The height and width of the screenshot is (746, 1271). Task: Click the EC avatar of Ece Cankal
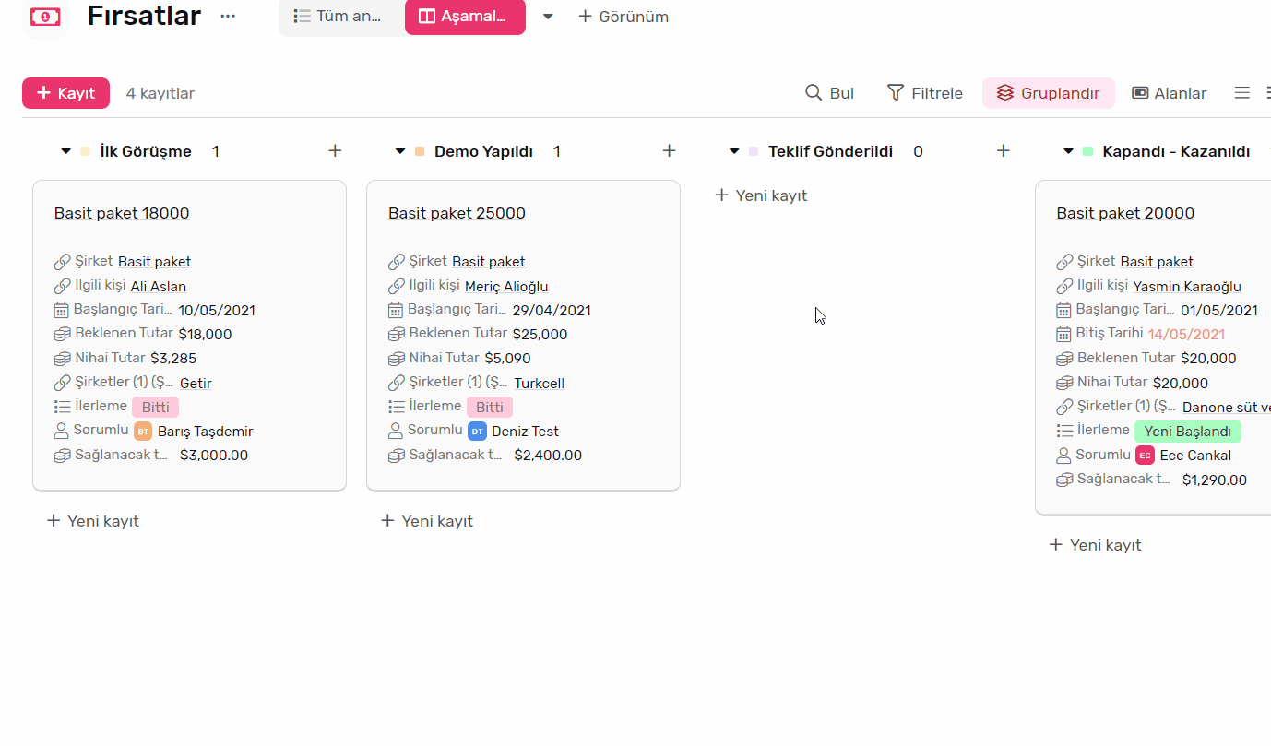tap(1145, 455)
